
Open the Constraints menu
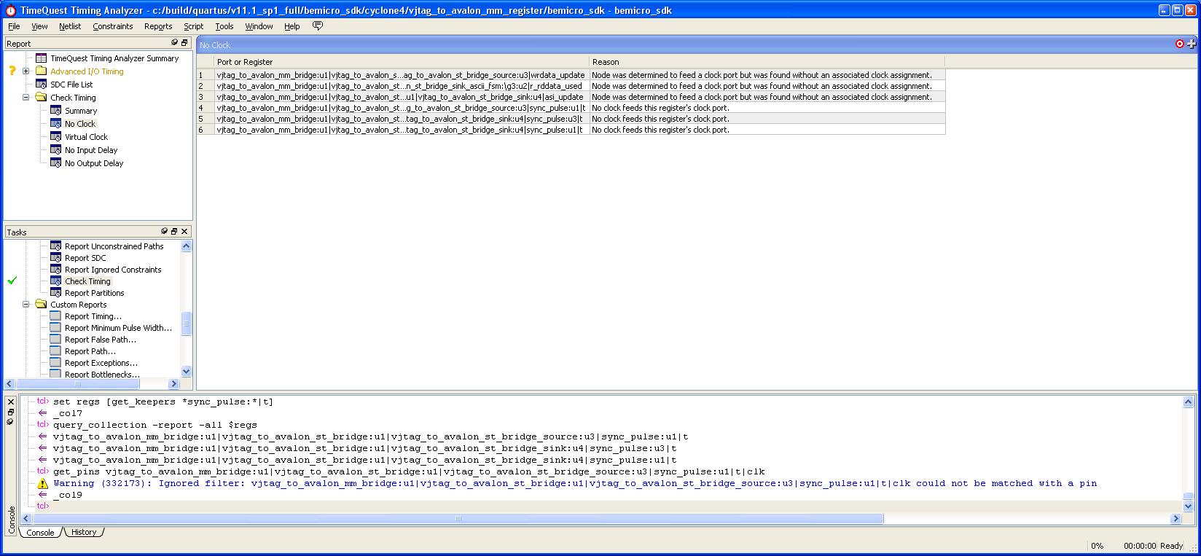pyautogui.click(x=112, y=26)
